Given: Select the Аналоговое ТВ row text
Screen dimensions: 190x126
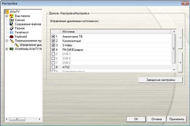Looking at the screenshot, I should pos(72,36).
